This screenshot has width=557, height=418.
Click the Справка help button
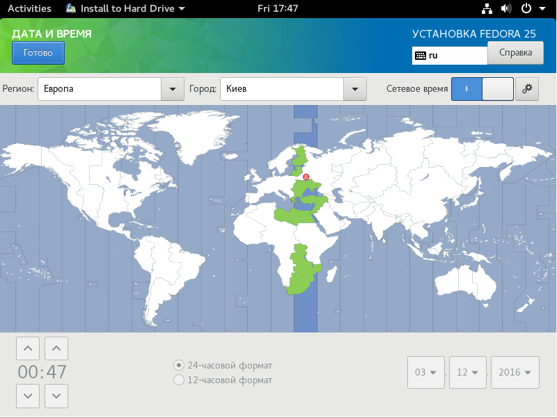coord(515,53)
